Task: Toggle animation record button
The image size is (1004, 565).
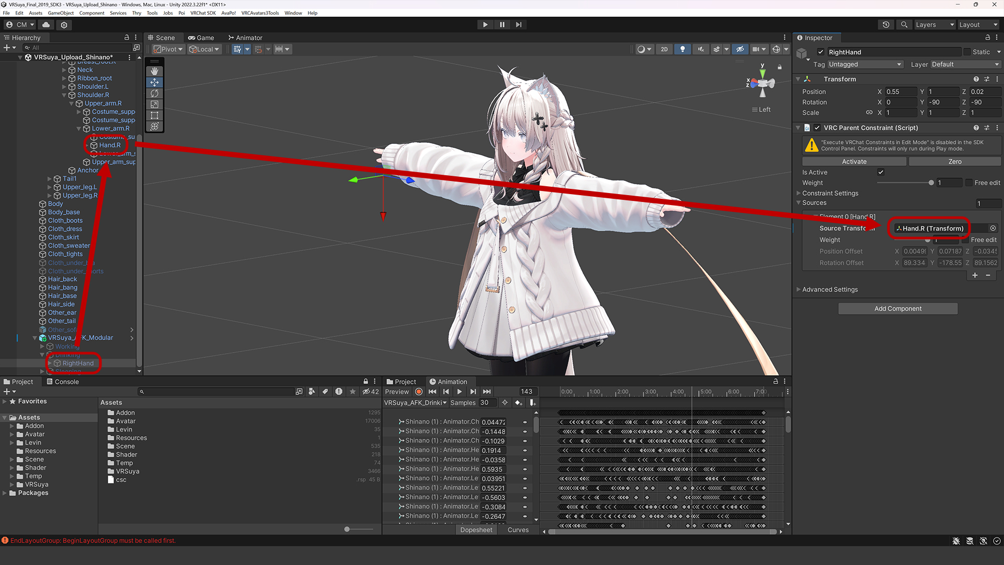Action: [419, 391]
